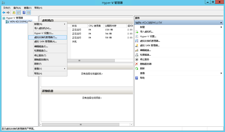
Task: Choose 停止服务(T) in context menu
Action: [x=48, y=56]
